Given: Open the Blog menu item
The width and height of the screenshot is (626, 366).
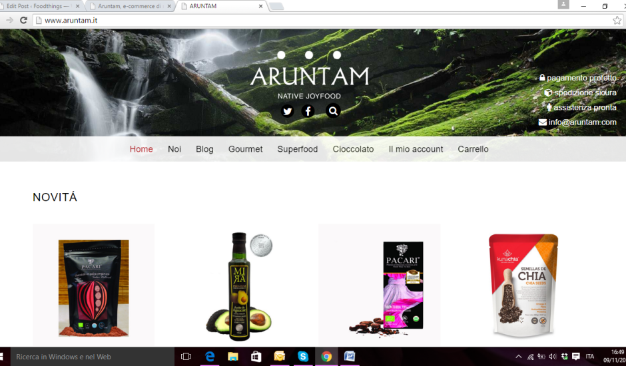Looking at the screenshot, I should [204, 149].
